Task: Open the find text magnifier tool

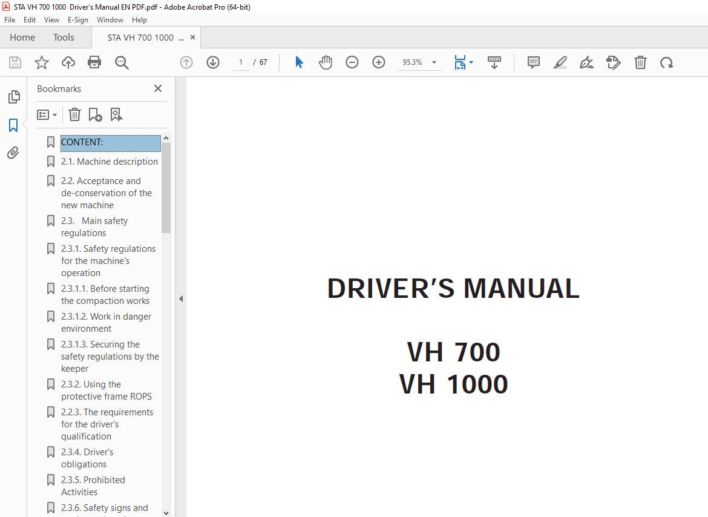Action: (122, 62)
